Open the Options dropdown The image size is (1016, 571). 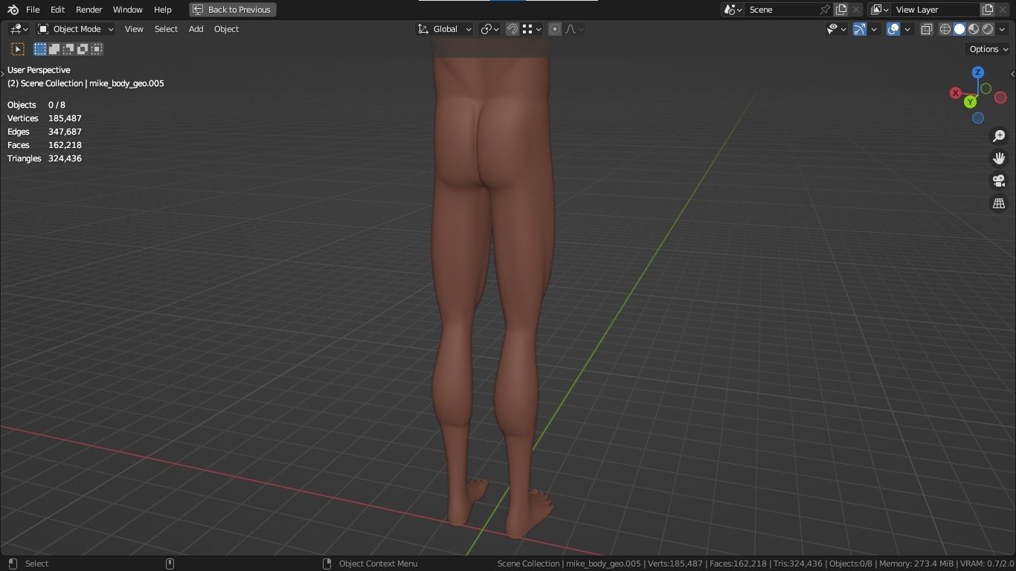click(988, 49)
